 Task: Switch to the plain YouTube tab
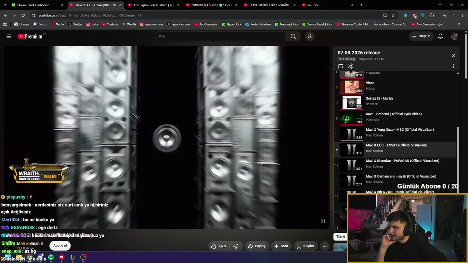328,5
